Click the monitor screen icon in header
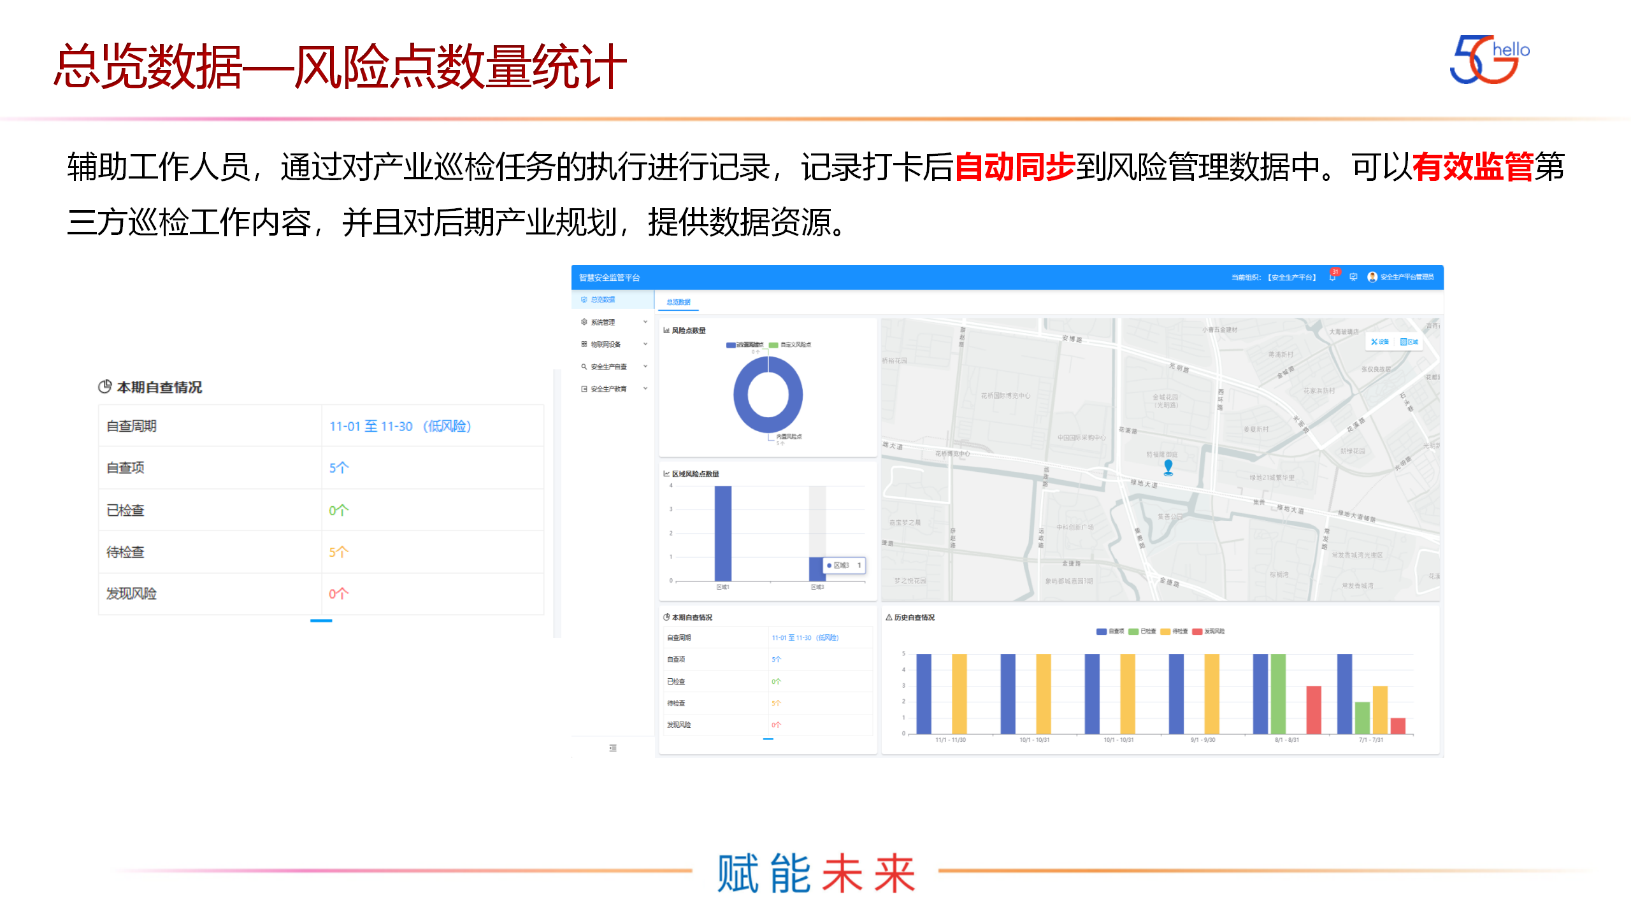 point(1353,277)
